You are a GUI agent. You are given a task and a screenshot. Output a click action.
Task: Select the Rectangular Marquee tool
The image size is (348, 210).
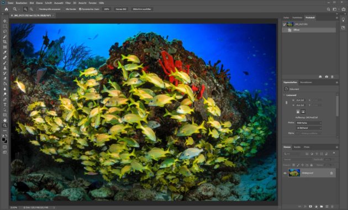(x=4, y=26)
